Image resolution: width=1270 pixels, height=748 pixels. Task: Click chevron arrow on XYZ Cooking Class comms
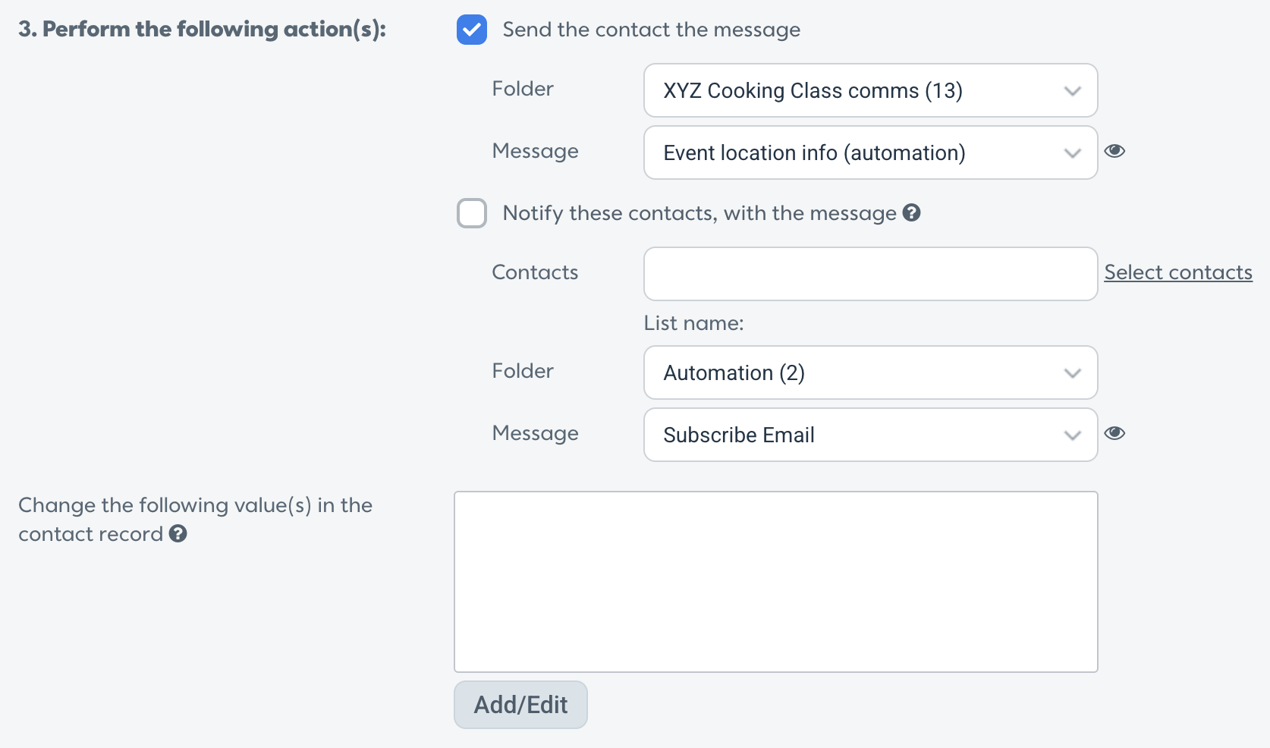coord(1072,91)
